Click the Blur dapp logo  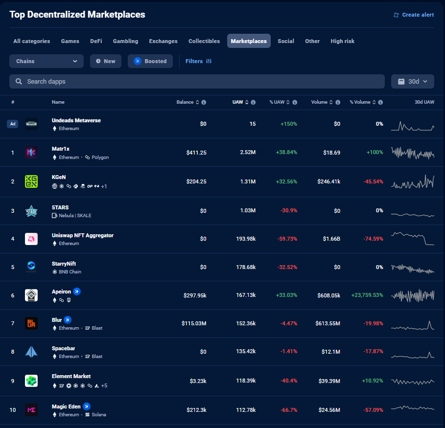(31, 323)
